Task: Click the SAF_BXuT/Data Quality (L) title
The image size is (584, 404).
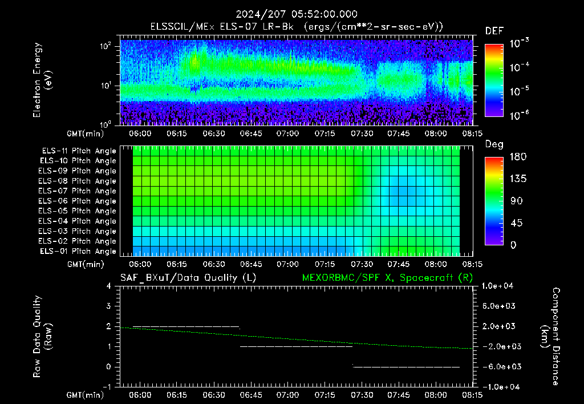Action: pyautogui.click(x=188, y=278)
